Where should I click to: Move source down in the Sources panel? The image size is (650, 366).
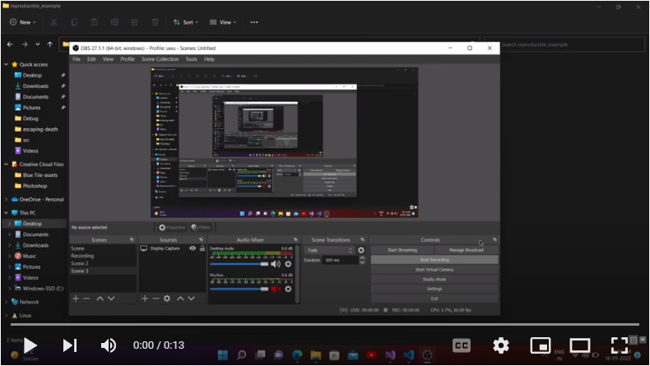click(x=191, y=299)
